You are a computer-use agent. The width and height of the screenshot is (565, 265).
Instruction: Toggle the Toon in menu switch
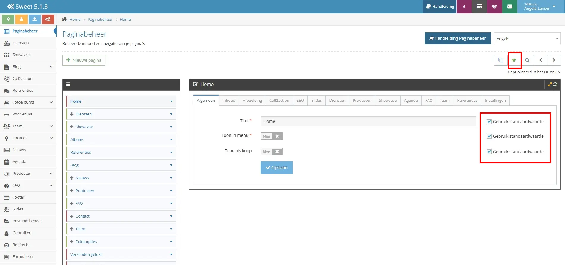point(271,136)
